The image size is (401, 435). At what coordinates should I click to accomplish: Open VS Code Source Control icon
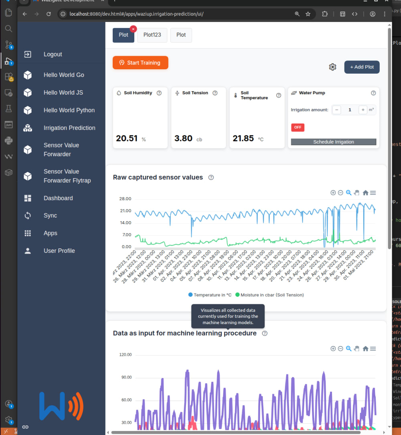[8, 44]
